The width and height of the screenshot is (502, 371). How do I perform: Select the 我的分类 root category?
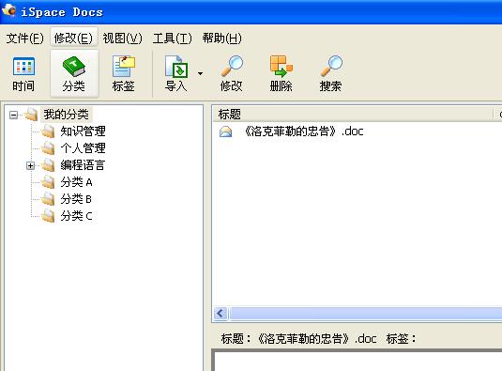[67, 115]
